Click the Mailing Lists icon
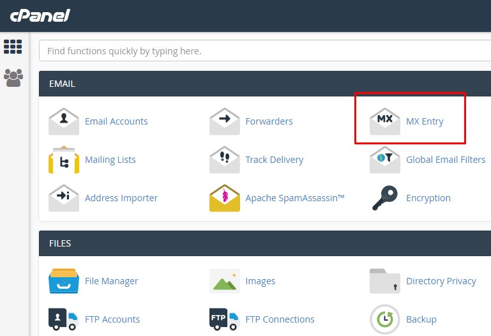The width and height of the screenshot is (491, 336). pyautogui.click(x=64, y=160)
